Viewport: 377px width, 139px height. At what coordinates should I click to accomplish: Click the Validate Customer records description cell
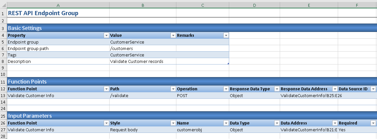pyautogui.click(x=143, y=61)
